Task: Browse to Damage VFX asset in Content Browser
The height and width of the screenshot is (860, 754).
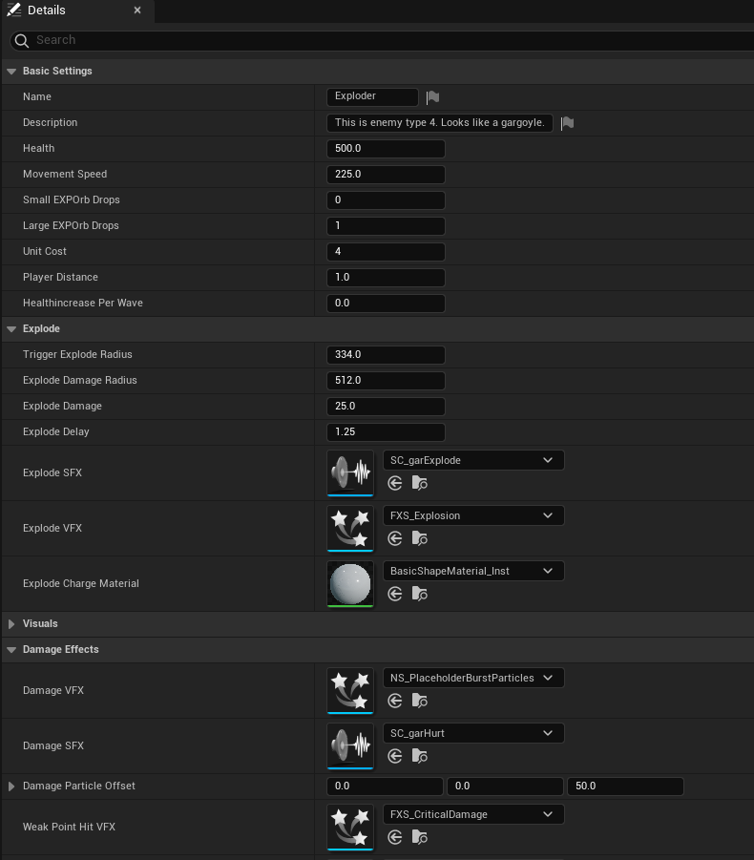Action: click(x=419, y=702)
